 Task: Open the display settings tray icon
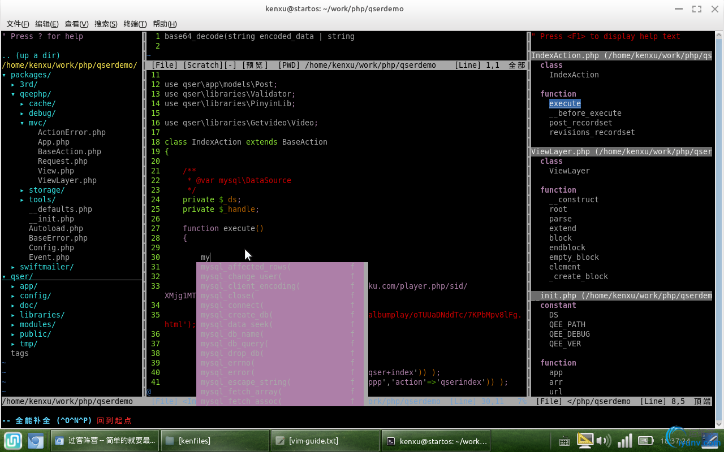pyautogui.click(x=585, y=440)
